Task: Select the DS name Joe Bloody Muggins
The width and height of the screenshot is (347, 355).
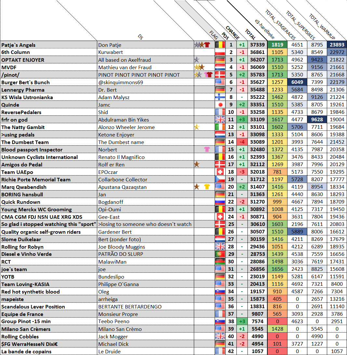Action: (122, 247)
